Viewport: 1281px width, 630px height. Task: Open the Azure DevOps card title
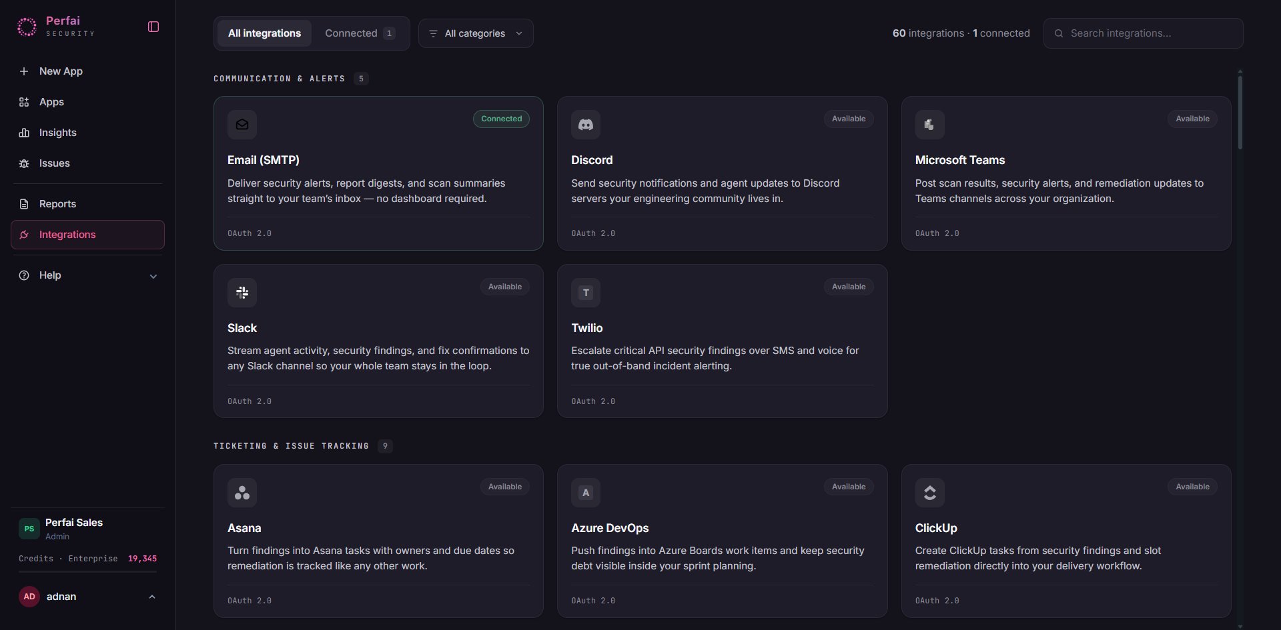click(610, 528)
